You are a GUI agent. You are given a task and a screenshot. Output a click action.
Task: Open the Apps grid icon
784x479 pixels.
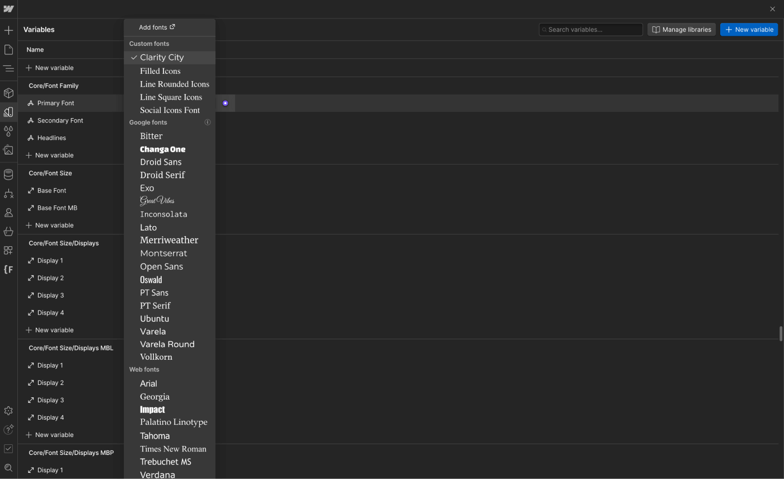[8, 250]
